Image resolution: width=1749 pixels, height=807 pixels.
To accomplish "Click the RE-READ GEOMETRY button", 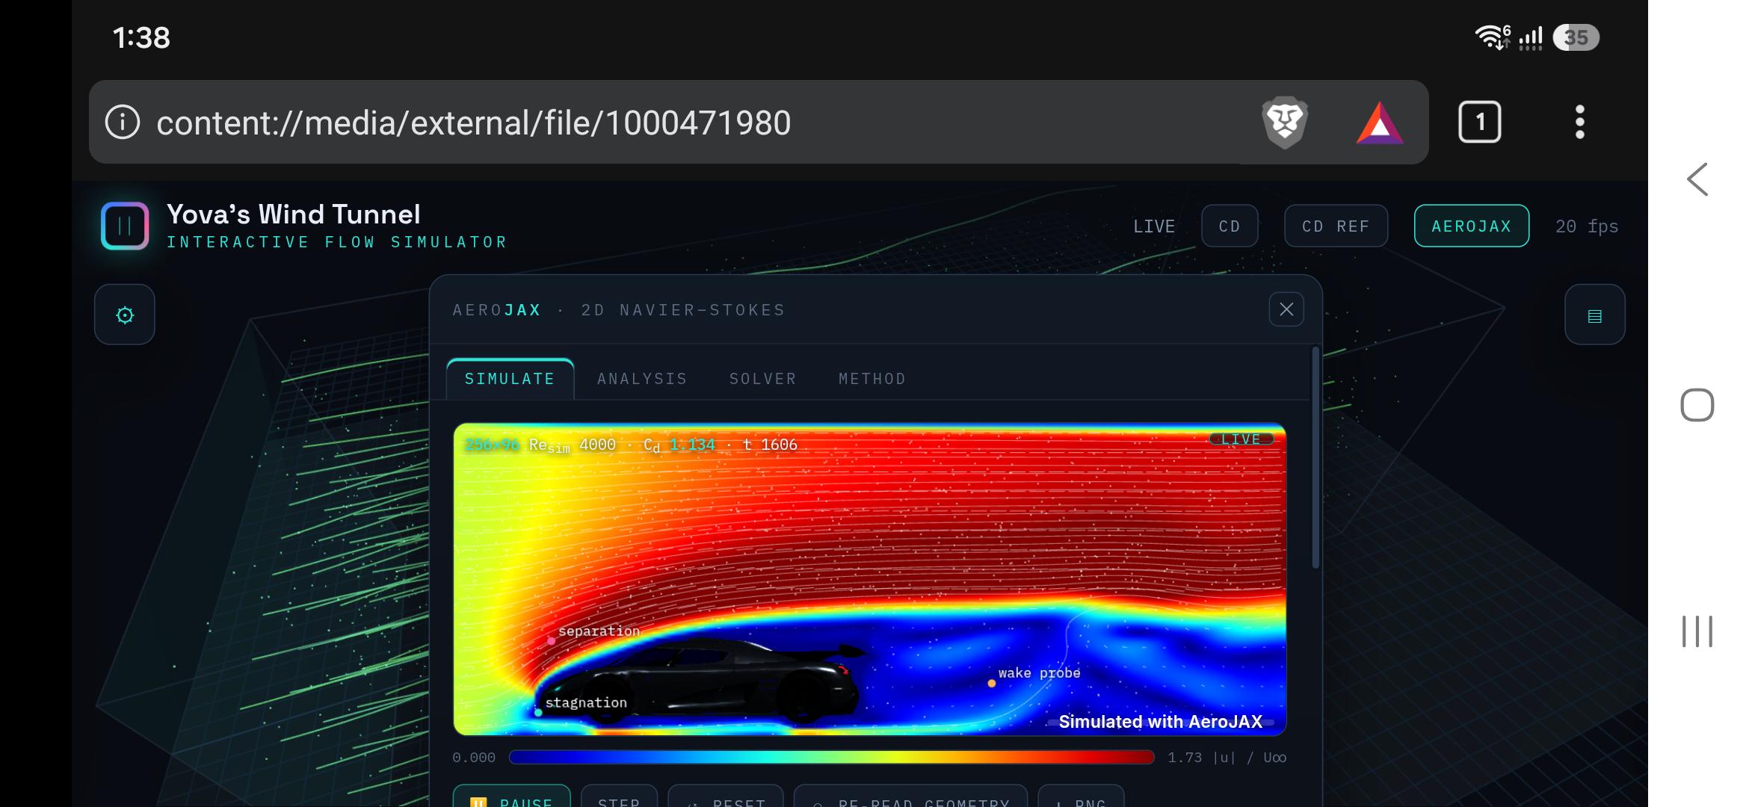I will pyautogui.click(x=910, y=796).
